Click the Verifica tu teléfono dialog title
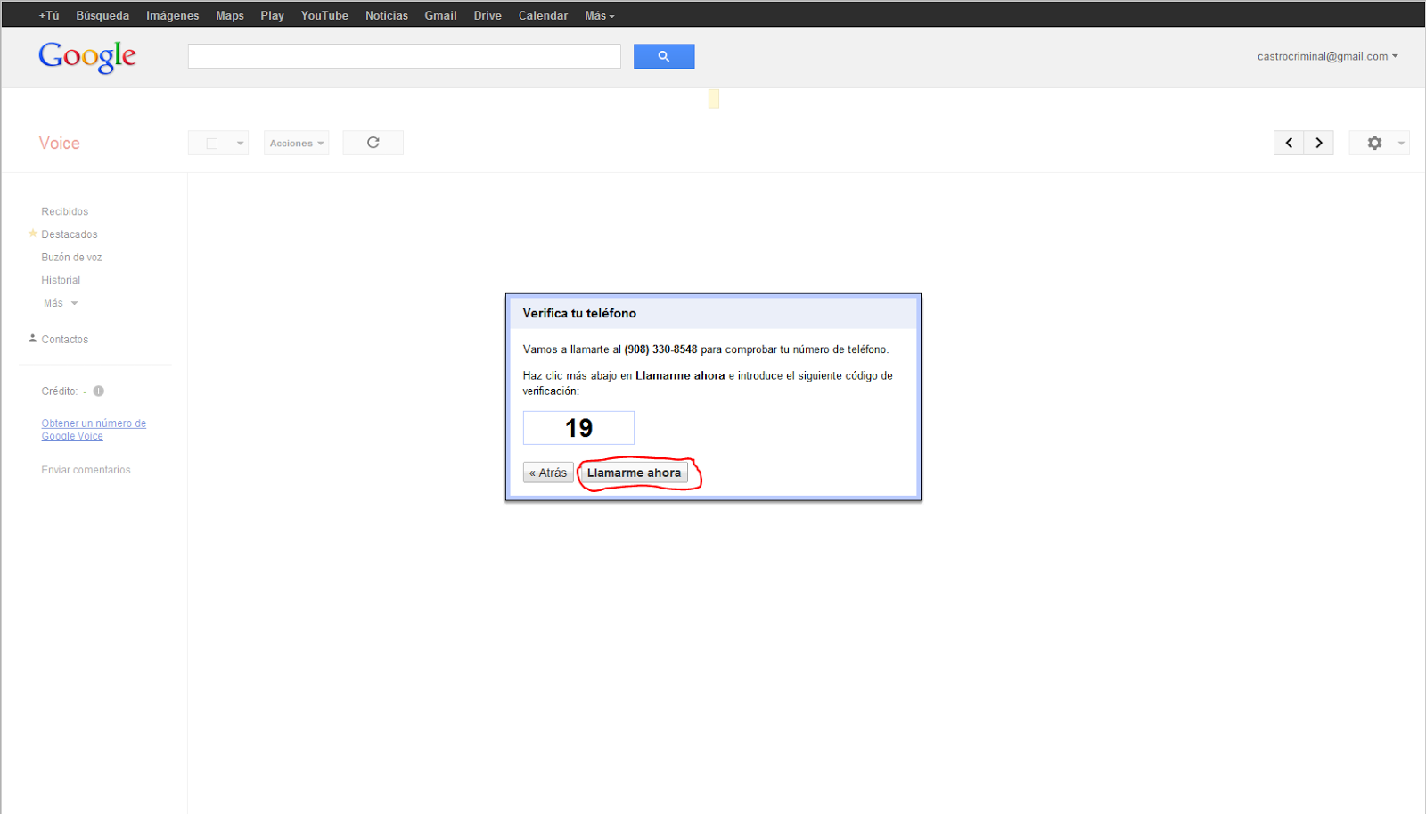The height and width of the screenshot is (814, 1426). (579, 313)
